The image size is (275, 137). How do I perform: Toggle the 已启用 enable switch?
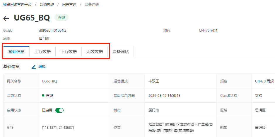[59, 110]
